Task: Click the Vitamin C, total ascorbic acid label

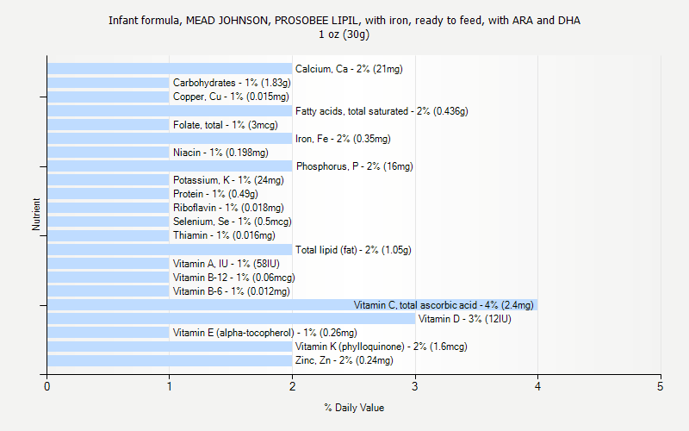Action: tap(444, 305)
